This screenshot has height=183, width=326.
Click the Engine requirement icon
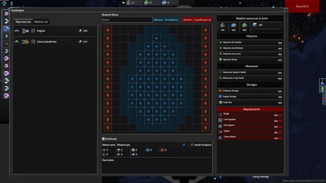coord(220,132)
